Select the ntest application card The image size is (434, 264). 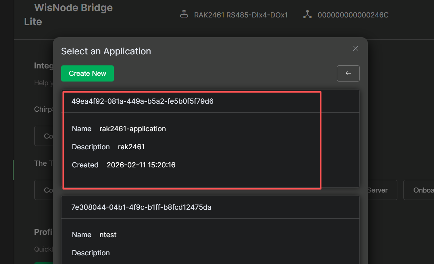211,235
